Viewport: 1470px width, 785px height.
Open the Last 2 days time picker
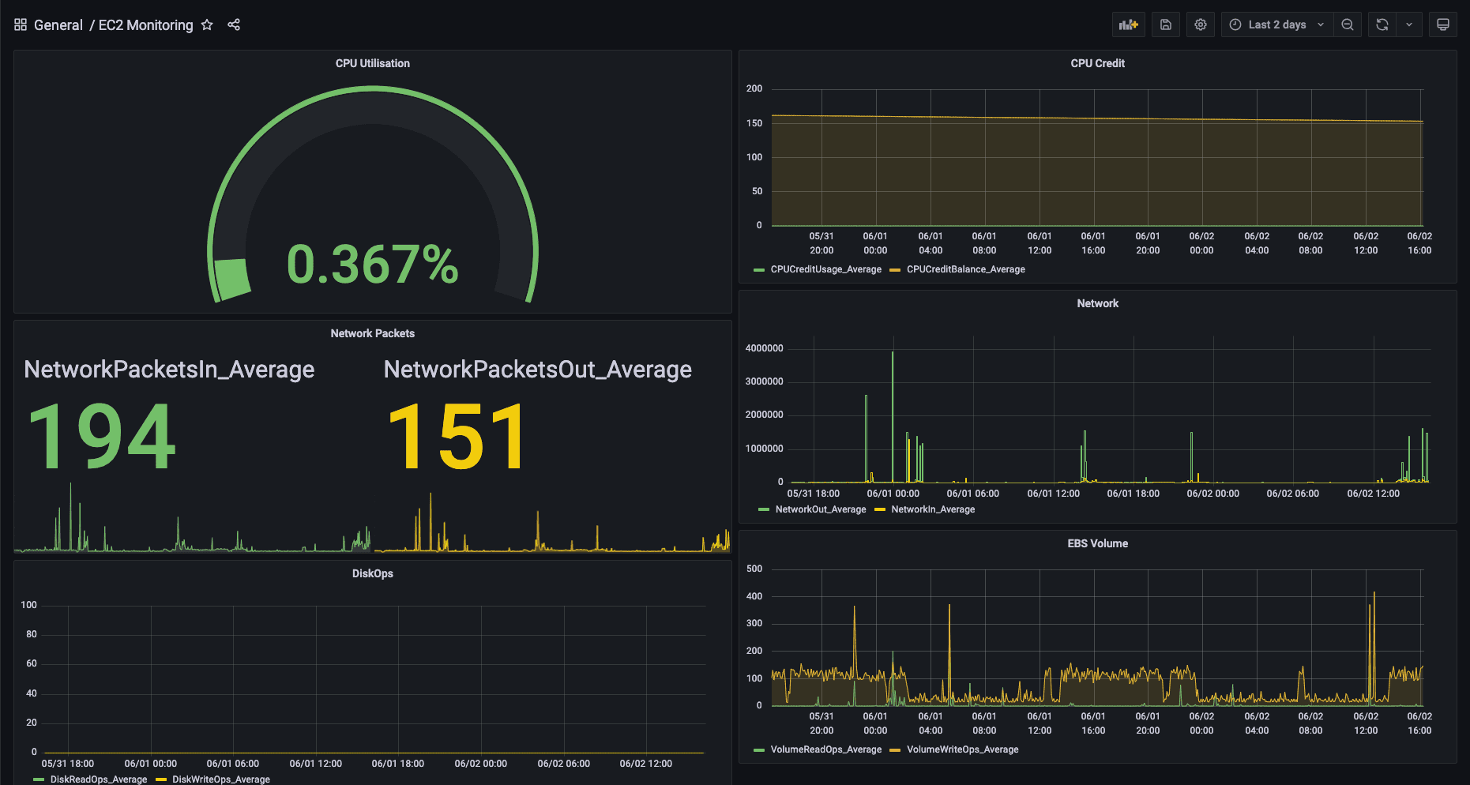[x=1275, y=24]
